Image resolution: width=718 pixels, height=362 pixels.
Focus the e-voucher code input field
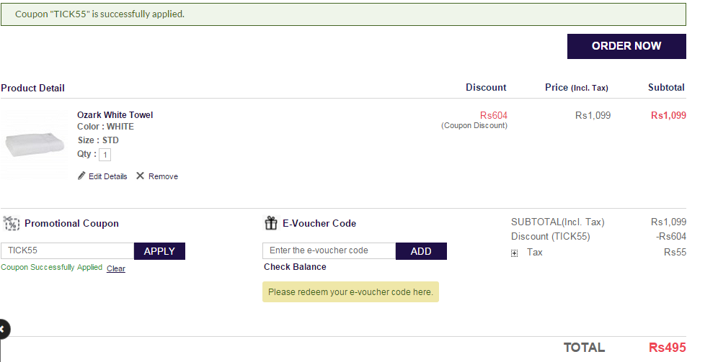pyautogui.click(x=329, y=251)
